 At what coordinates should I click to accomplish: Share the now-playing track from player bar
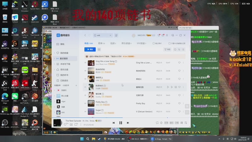tap(76, 124)
